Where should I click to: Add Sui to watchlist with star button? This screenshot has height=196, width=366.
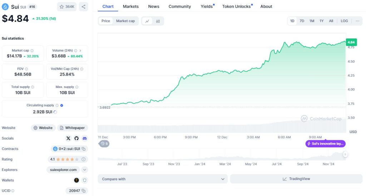(x=67, y=7)
